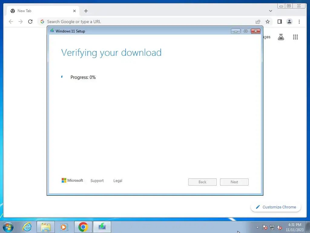The height and width of the screenshot is (233, 310).
Task: Click the share this page icon
Action: click(x=258, y=22)
